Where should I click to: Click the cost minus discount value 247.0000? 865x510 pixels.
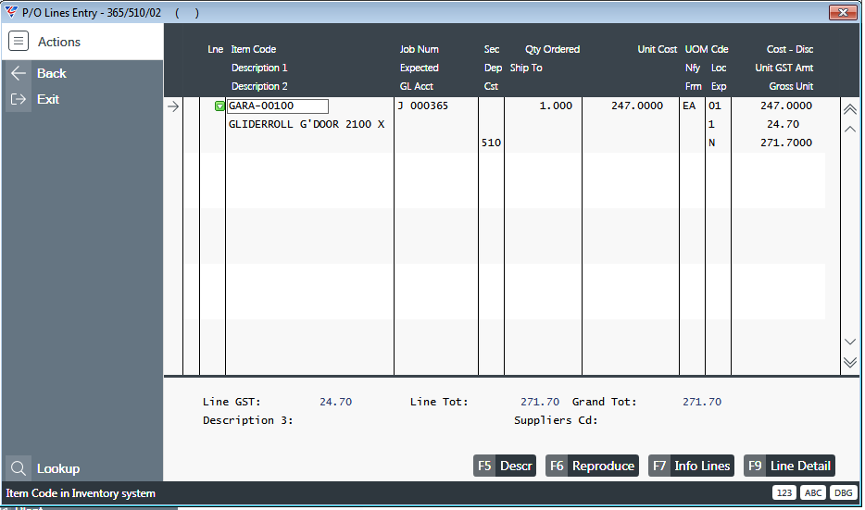786,106
